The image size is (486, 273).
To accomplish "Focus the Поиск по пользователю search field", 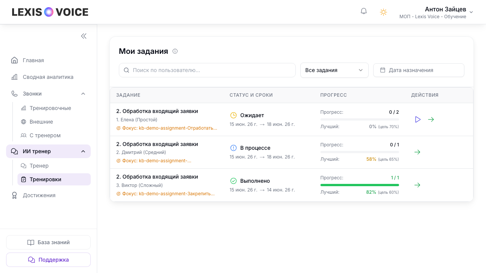I will (x=207, y=70).
